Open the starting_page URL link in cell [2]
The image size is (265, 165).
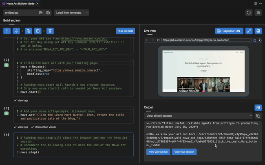tap(76, 70)
